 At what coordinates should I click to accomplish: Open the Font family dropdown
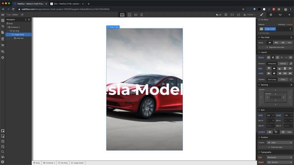[x=280, y=157]
